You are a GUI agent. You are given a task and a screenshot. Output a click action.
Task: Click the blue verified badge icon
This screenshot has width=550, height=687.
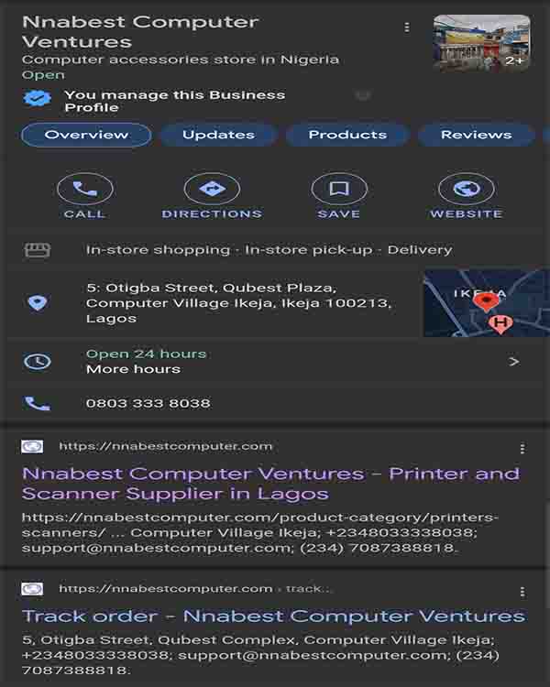tap(38, 98)
